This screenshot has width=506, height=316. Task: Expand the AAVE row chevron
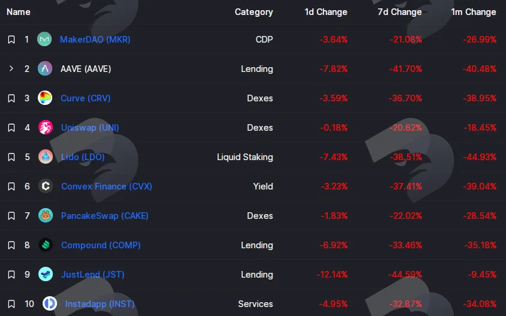[11, 68]
